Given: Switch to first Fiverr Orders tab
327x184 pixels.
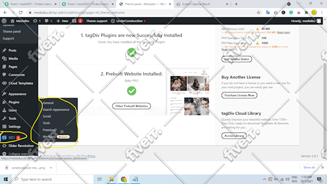Looking at the screenshot, I should 31,4.
